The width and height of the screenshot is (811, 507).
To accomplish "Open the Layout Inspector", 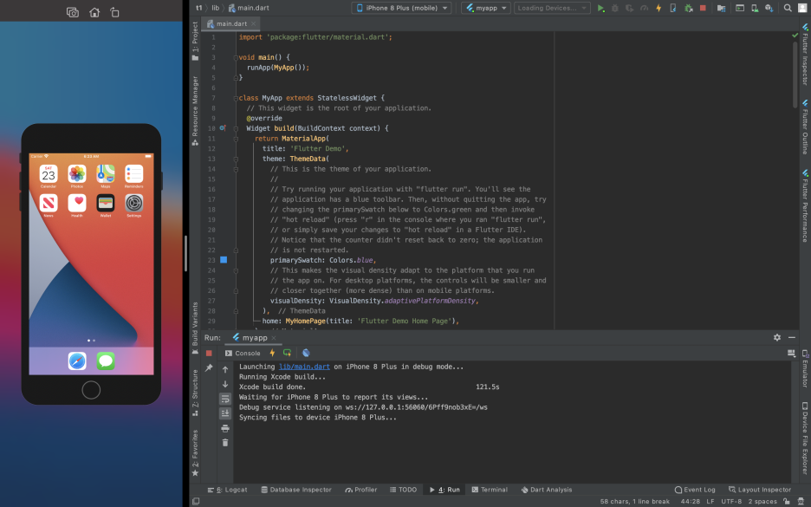I will (x=760, y=490).
